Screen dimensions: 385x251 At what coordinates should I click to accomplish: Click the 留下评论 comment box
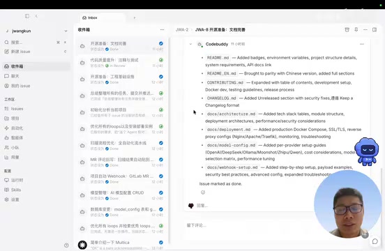(248, 225)
